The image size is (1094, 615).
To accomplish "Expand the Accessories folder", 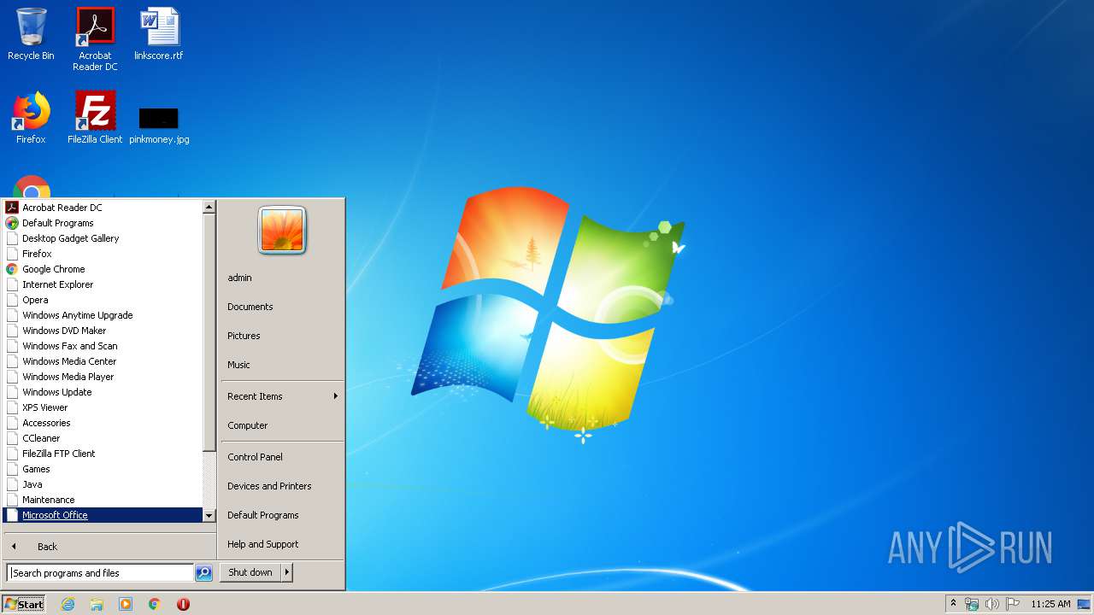I will 103,423.
